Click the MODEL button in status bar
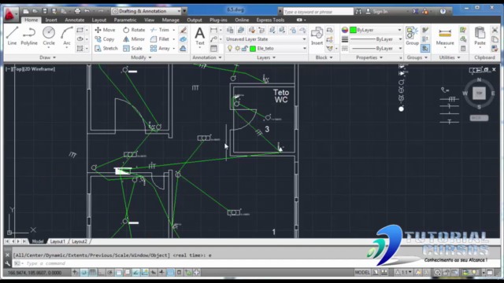Image resolution: width=504 pixels, height=283 pixels. coord(362,273)
